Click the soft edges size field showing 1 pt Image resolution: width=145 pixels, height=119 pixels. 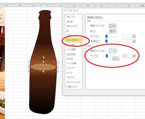127,56
